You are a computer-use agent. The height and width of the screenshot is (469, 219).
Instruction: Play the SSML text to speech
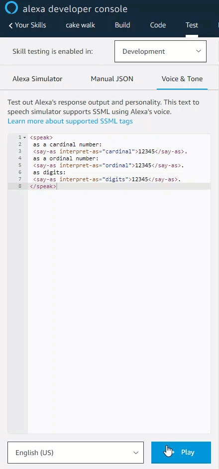(181, 453)
